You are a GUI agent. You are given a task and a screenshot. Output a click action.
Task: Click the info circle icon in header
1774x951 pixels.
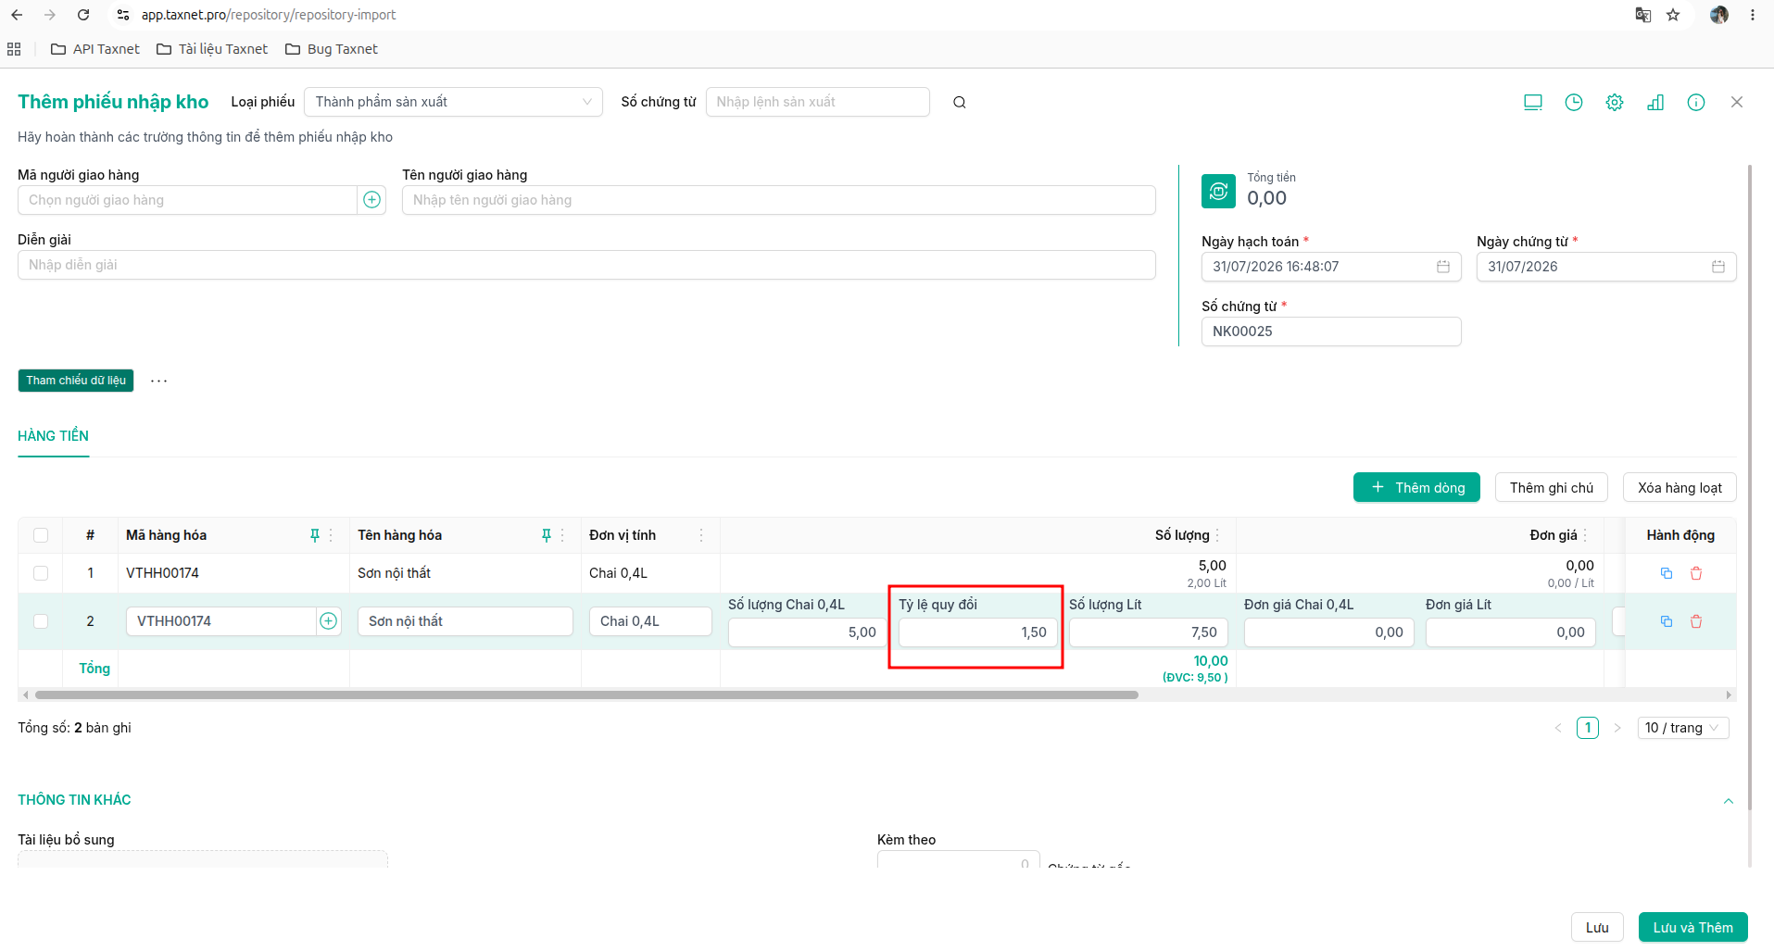(1696, 103)
